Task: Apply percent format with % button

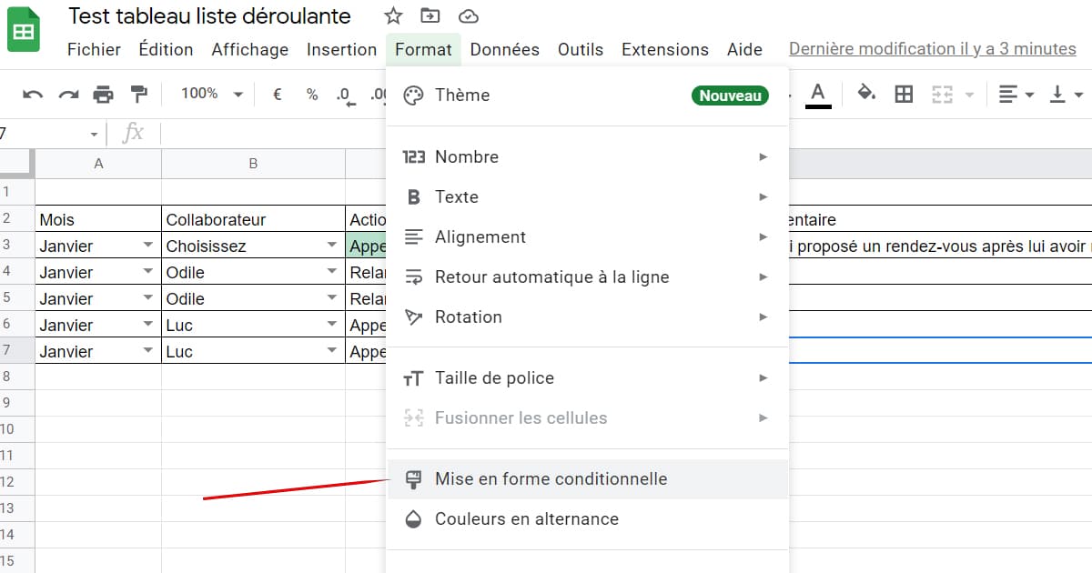Action: click(312, 94)
